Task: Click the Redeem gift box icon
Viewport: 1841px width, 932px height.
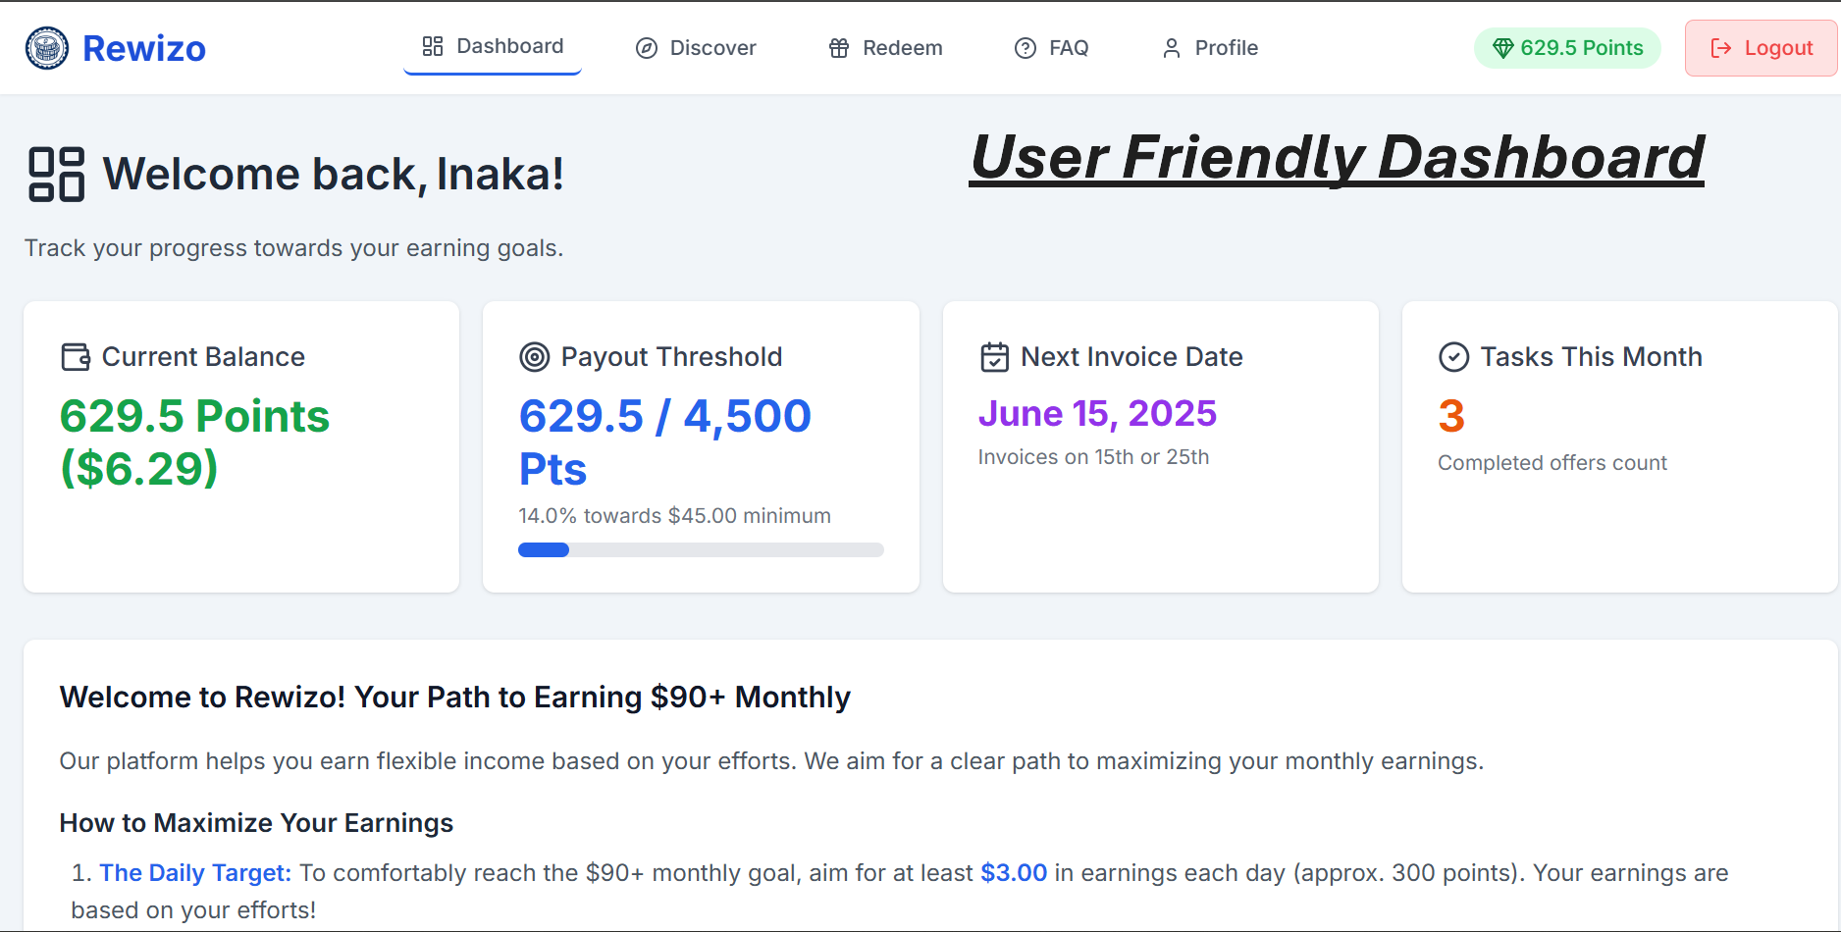Action: tap(839, 48)
